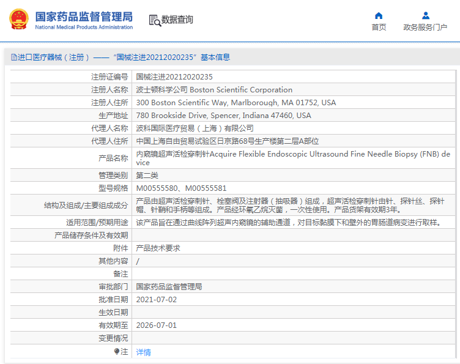Screen dimensions: 460x364
Task: Open the 数据查询 search icon
Action: point(155,20)
